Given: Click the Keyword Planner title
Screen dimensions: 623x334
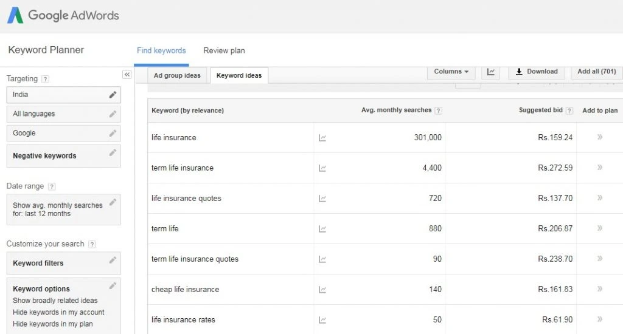Looking at the screenshot, I should click(46, 50).
